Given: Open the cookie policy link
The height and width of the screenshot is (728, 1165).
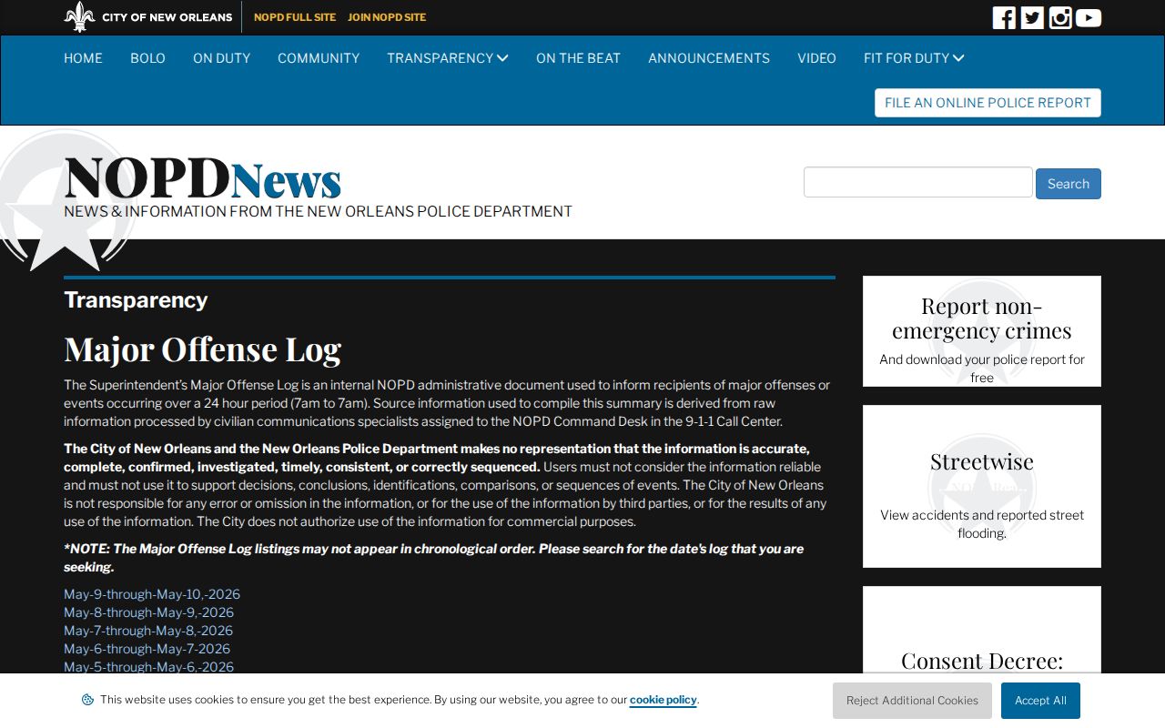Looking at the screenshot, I should 663,700.
